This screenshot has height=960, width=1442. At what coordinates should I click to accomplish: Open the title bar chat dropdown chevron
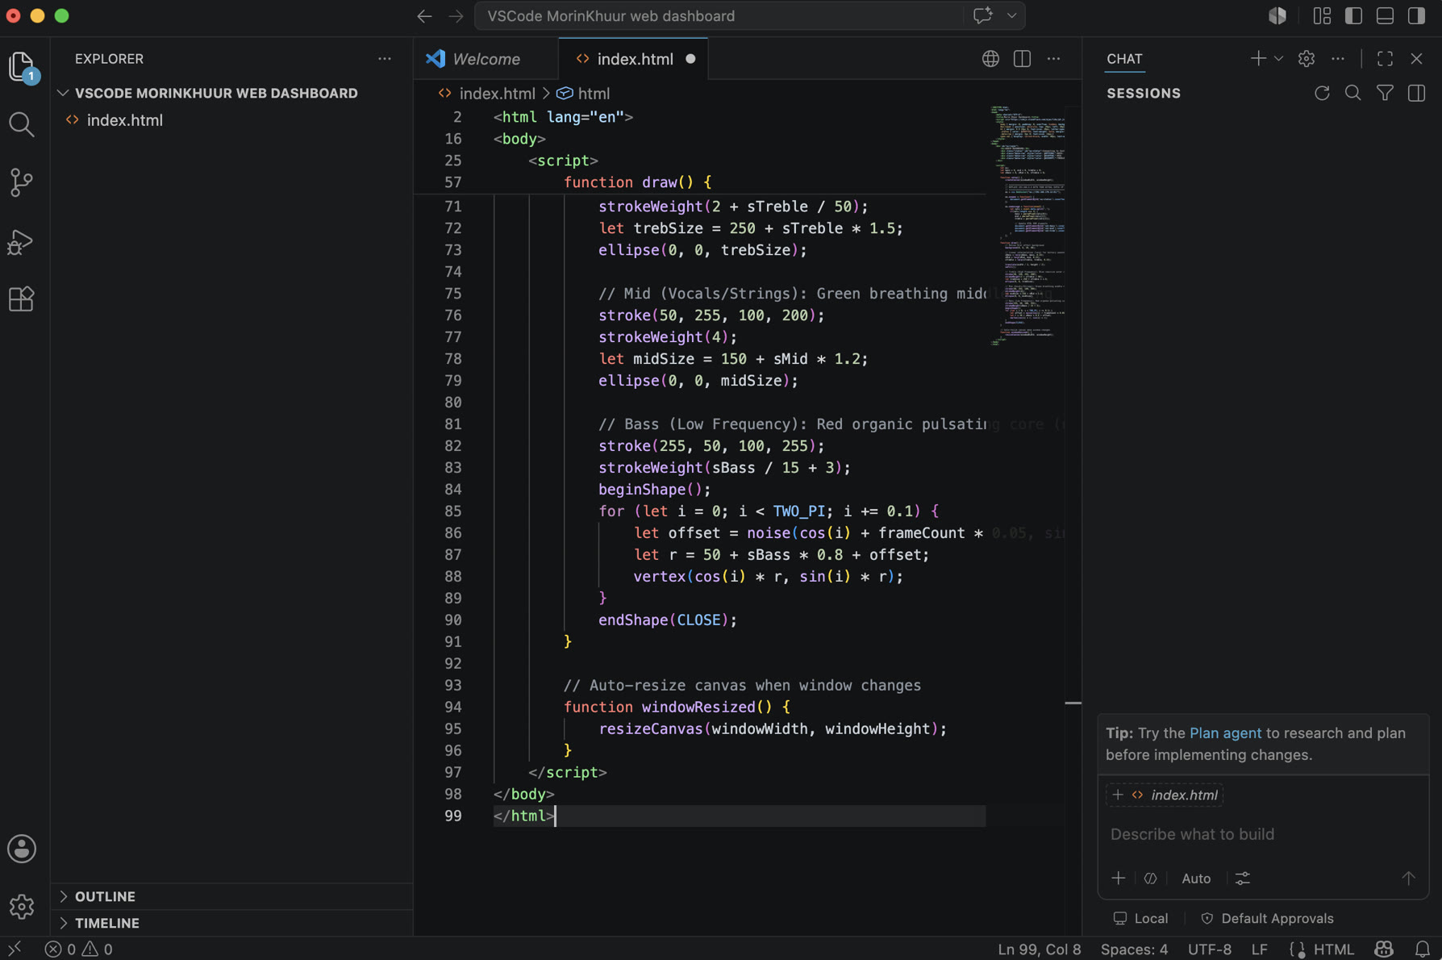point(1011,16)
